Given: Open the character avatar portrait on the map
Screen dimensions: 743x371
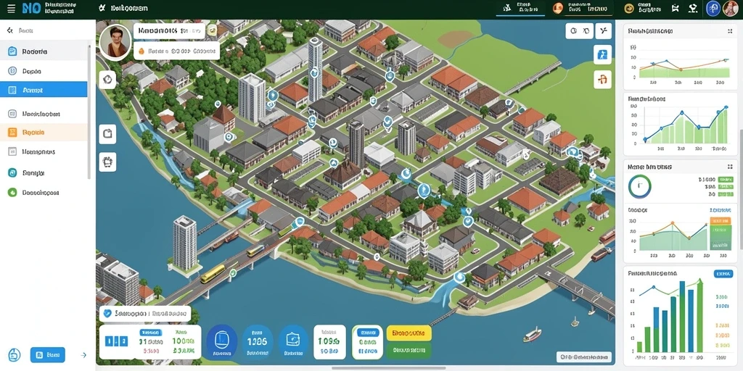Looking at the screenshot, I should pyautogui.click(x=115, y=41).
